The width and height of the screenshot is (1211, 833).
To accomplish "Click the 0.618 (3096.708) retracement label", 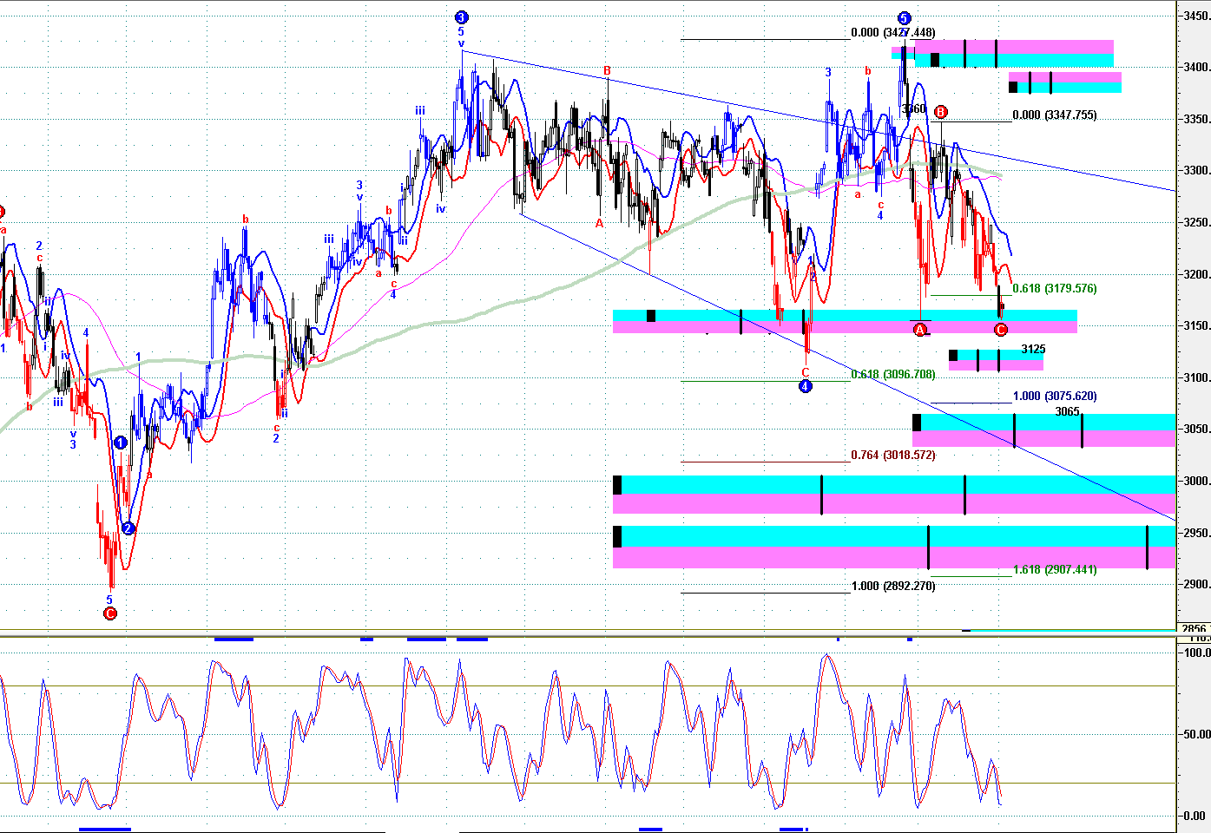I will coord(892,375).
